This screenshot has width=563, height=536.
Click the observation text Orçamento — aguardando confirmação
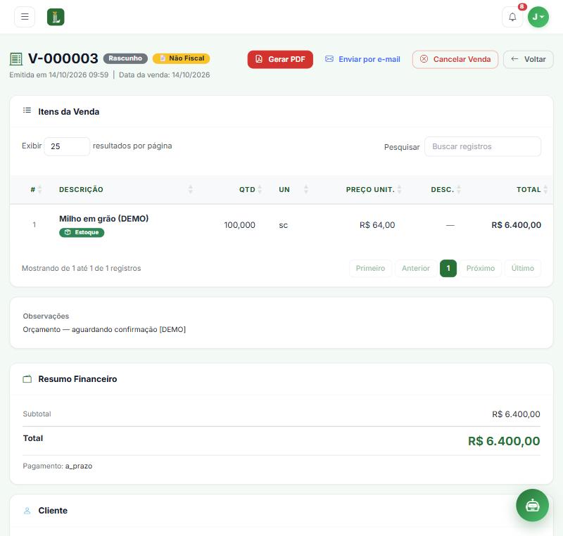[104, 329]
